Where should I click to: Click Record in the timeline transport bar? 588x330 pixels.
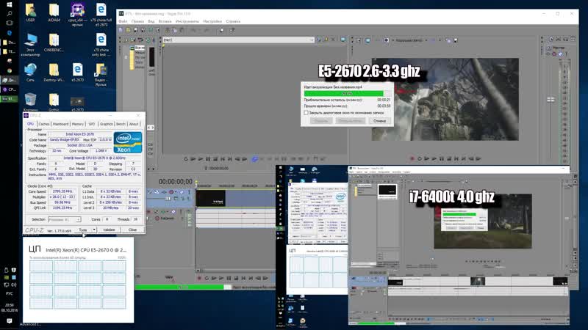(x=199, y=278)
